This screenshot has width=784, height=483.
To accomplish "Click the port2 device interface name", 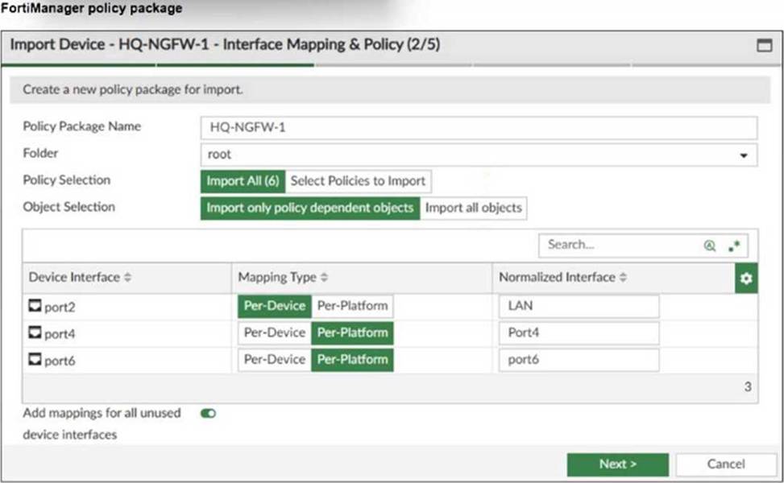I will click(60, 308).
